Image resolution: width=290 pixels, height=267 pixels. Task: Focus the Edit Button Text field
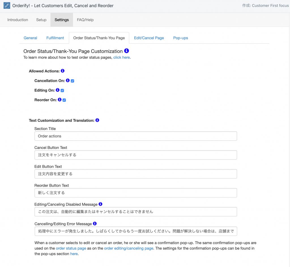(x=136, y=174)
